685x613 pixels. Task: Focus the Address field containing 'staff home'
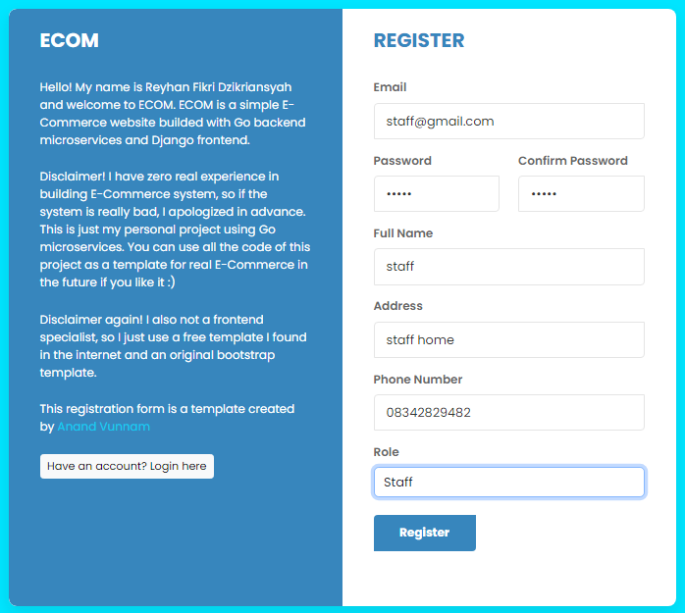pyautogui.click(x=508, y=340)
